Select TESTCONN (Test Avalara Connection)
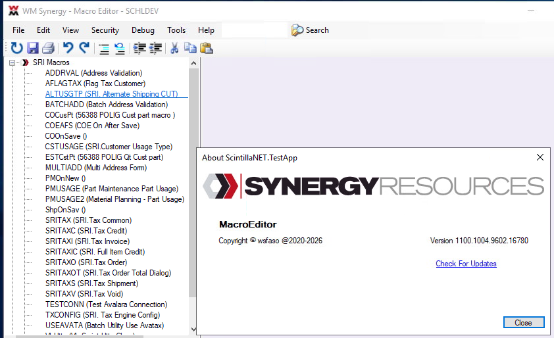554x338 pixels. tap(107, 304)
